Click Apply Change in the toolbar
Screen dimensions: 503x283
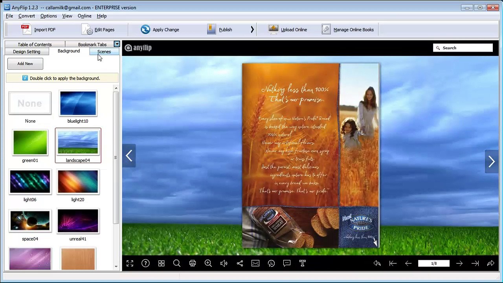pyautogui.click(x=160, y=29)
